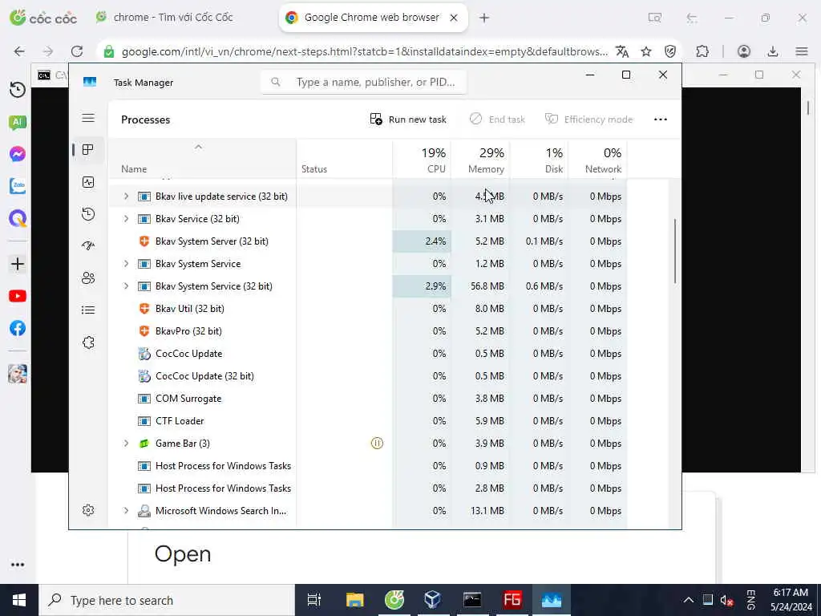The height and width of the screenshot is (616, 821).
Task: Expand Microsoft Windows Search Indexer row
Action: click(126, 511)
